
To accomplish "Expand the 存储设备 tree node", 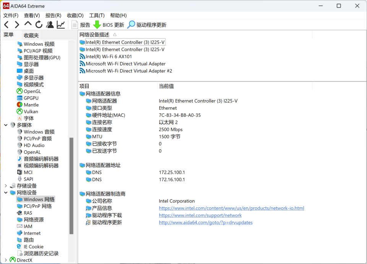I will pos(6,186).
